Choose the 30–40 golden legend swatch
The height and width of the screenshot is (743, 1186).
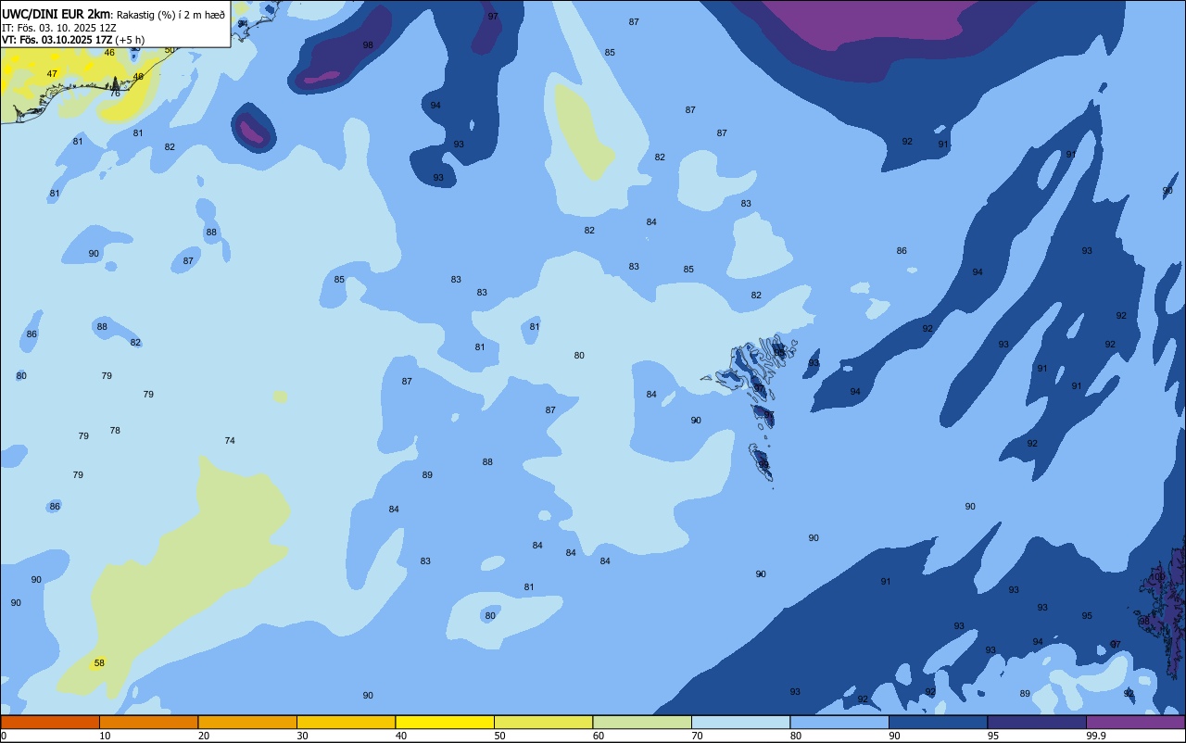point(346,722)
